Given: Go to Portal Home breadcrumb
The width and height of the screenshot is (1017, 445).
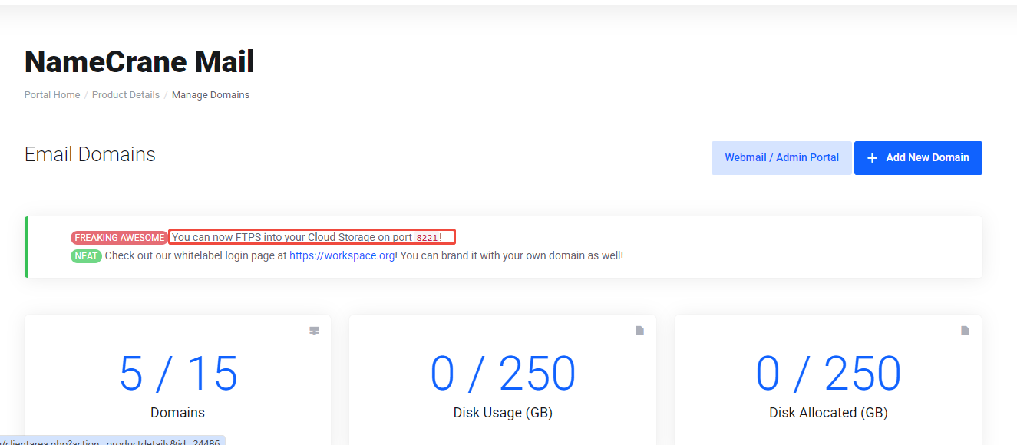Looking at the screenshot, I should [52, 95].
